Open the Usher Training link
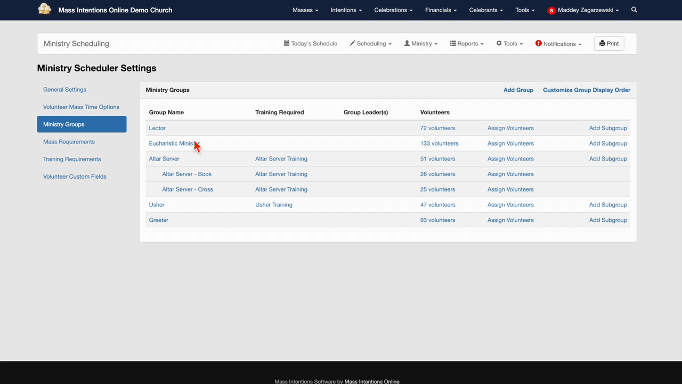The width and height of the screenshot is (682, 384). tap(274, 205)
